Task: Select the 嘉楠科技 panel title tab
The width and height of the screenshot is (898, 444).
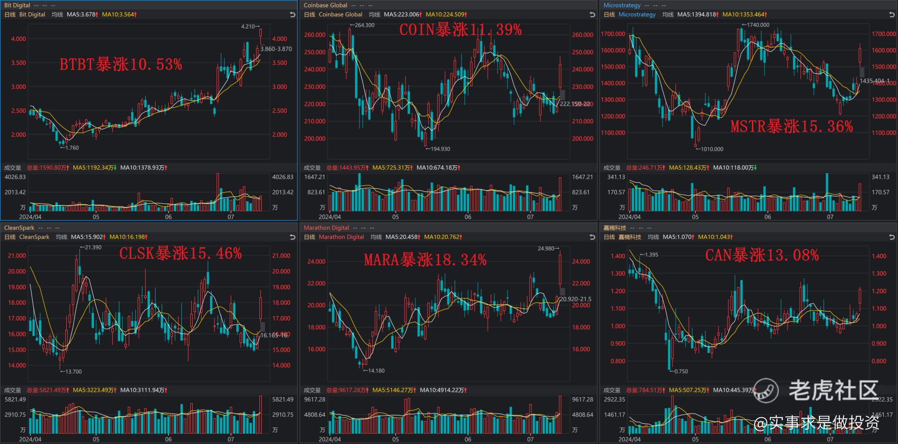Action: pos(615,228)
